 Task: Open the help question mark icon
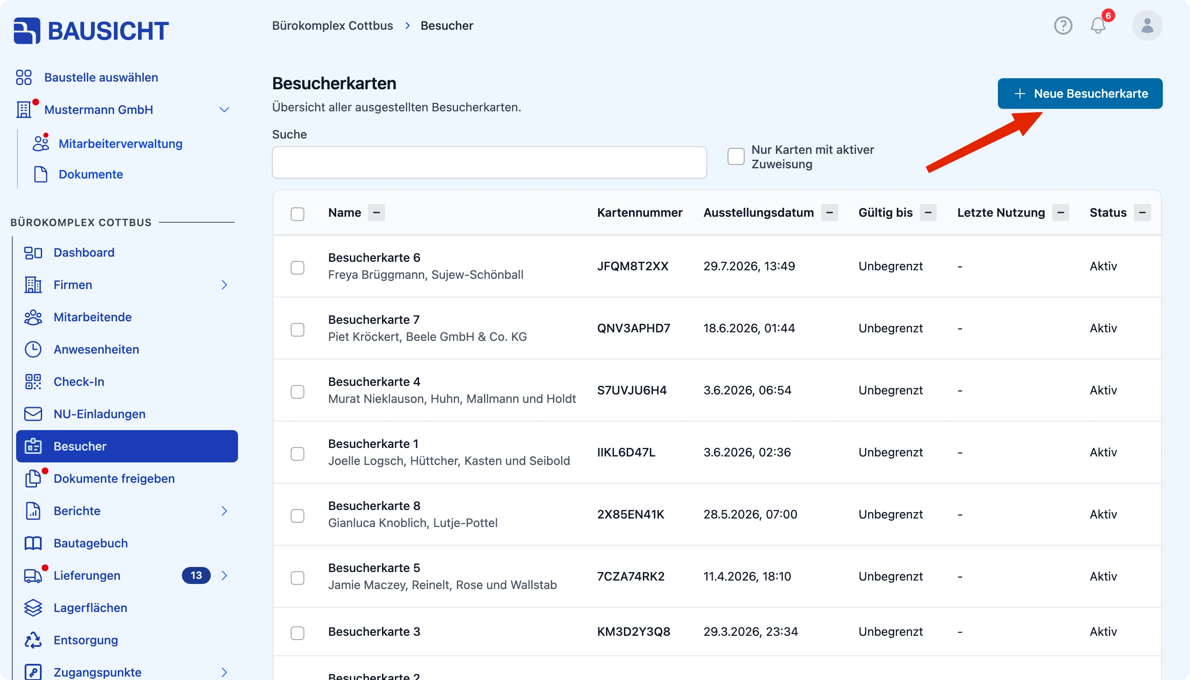[1063, 25]
